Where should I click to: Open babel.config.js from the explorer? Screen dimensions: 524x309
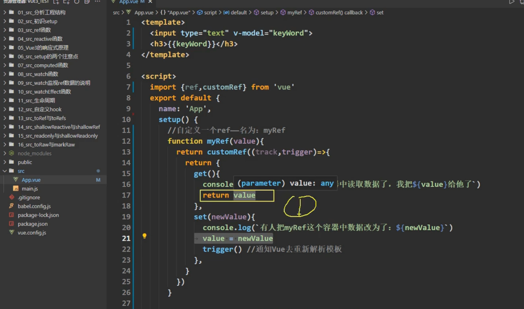tap(34, 206)
